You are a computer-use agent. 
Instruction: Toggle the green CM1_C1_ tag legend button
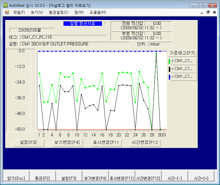pyautogui.click(x=184, y=61)
